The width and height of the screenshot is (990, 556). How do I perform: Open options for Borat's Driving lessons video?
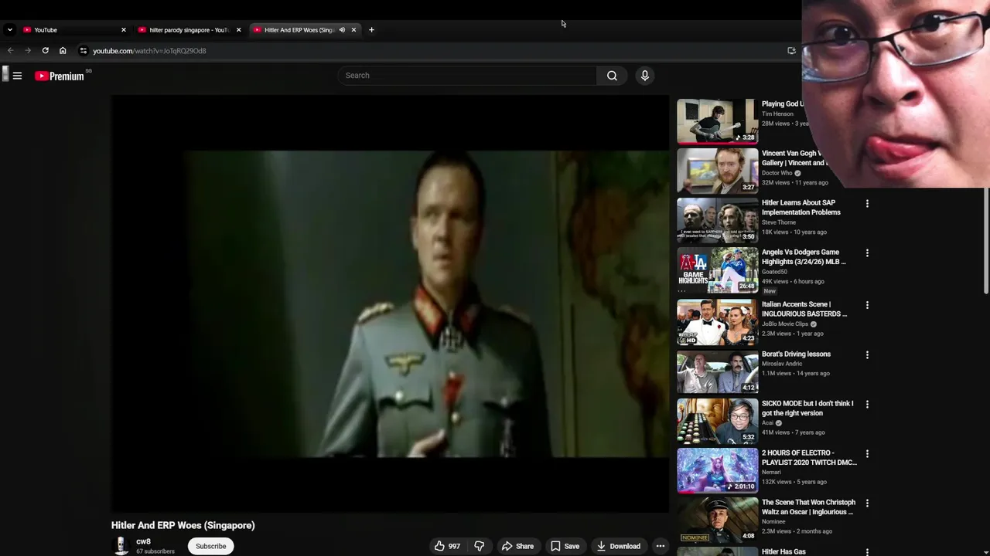[867, 355]
